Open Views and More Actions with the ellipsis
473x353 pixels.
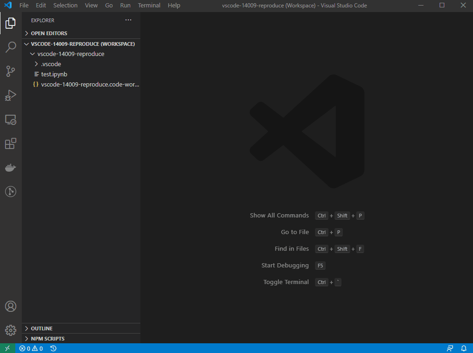click(128, 20)
